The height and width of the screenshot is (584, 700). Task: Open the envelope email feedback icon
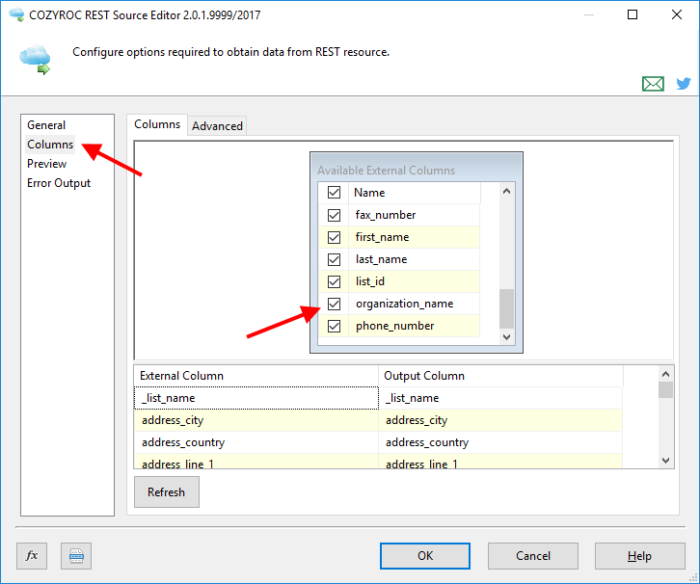click(x=653, y=84)
